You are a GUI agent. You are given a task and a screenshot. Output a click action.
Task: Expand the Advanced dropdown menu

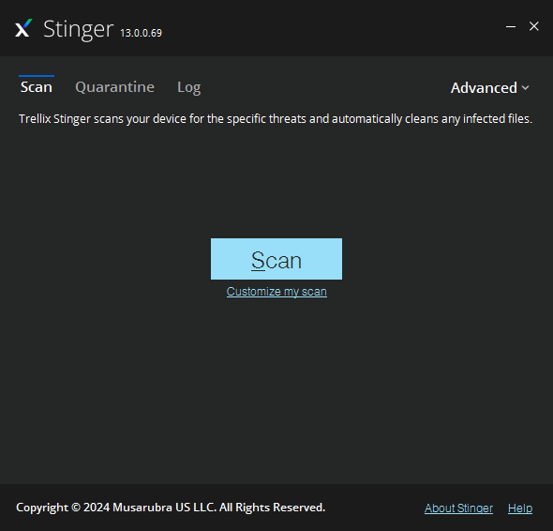click(x=490, y=88)
